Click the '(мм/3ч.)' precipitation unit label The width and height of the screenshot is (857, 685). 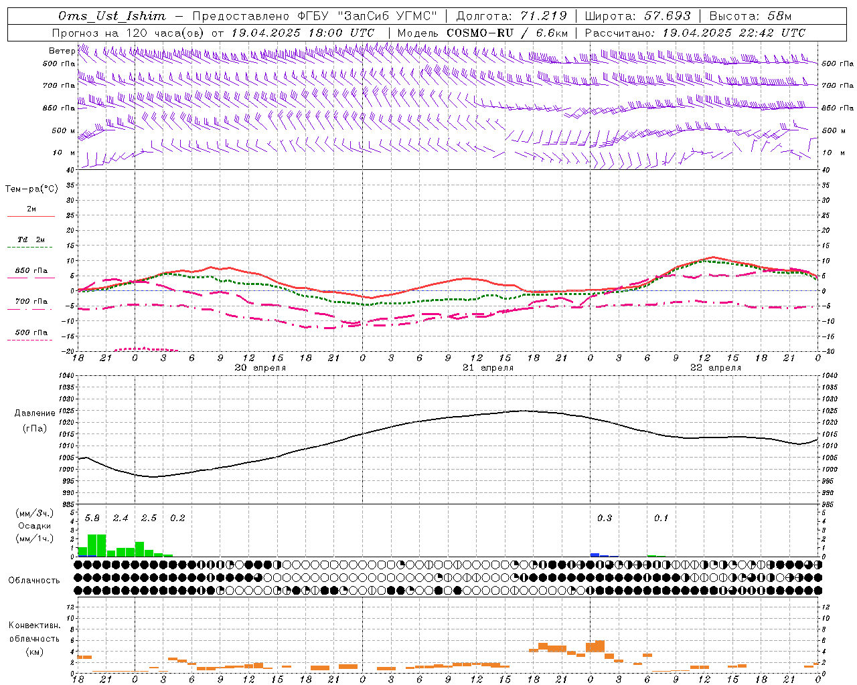(x=34, y=514)
